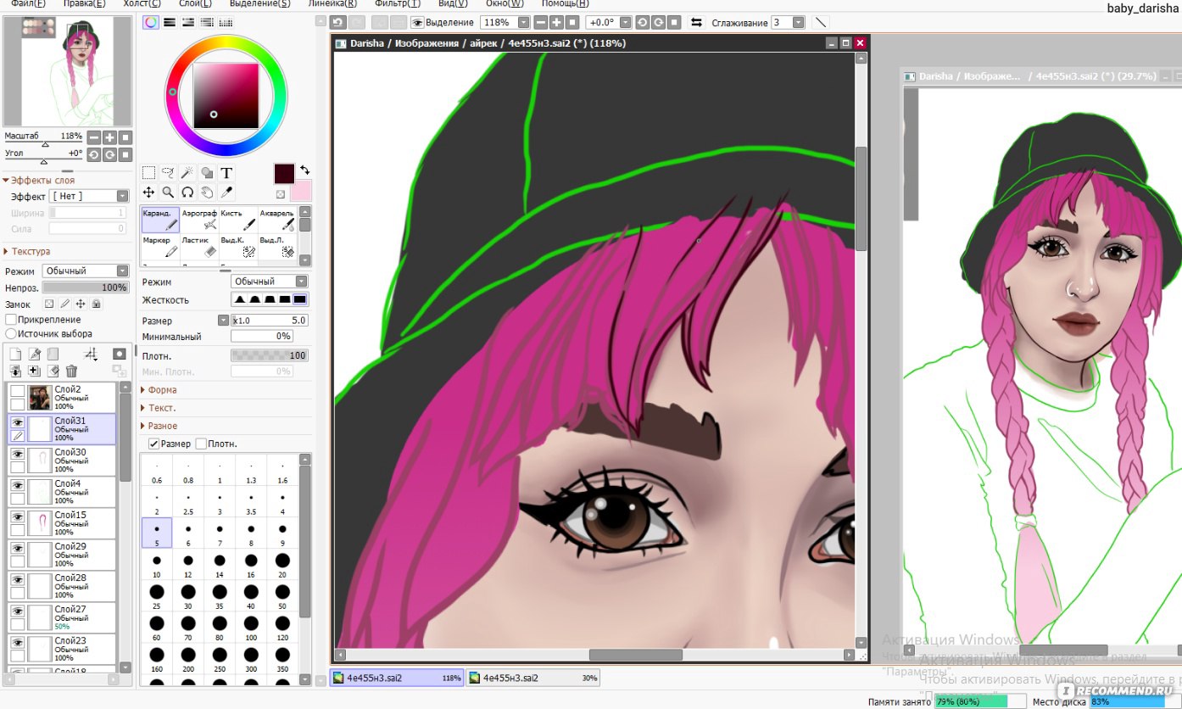Click the pink background color swatch

point(301,191)
